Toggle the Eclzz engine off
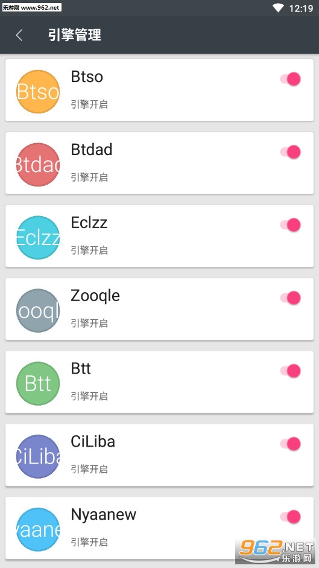The image size is (319, 568). [291, 225]
